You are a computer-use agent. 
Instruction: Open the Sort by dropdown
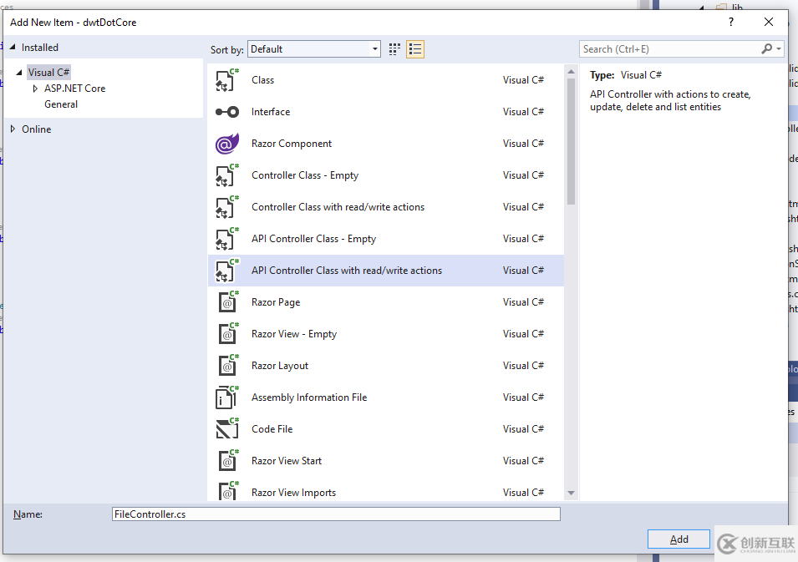[314, 48]
